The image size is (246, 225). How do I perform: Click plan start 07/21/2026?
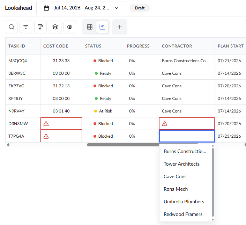pyautogui.click(x=229, y=61)
